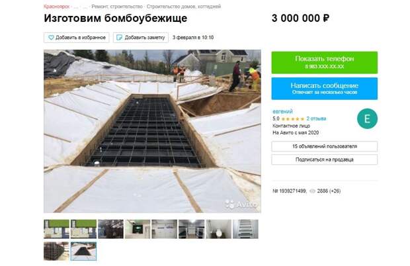Image resolution: width=410 pixels, height=266 pixels.
Task: Select the toilet room thumbnail
Action: click(x=219, y=229)
